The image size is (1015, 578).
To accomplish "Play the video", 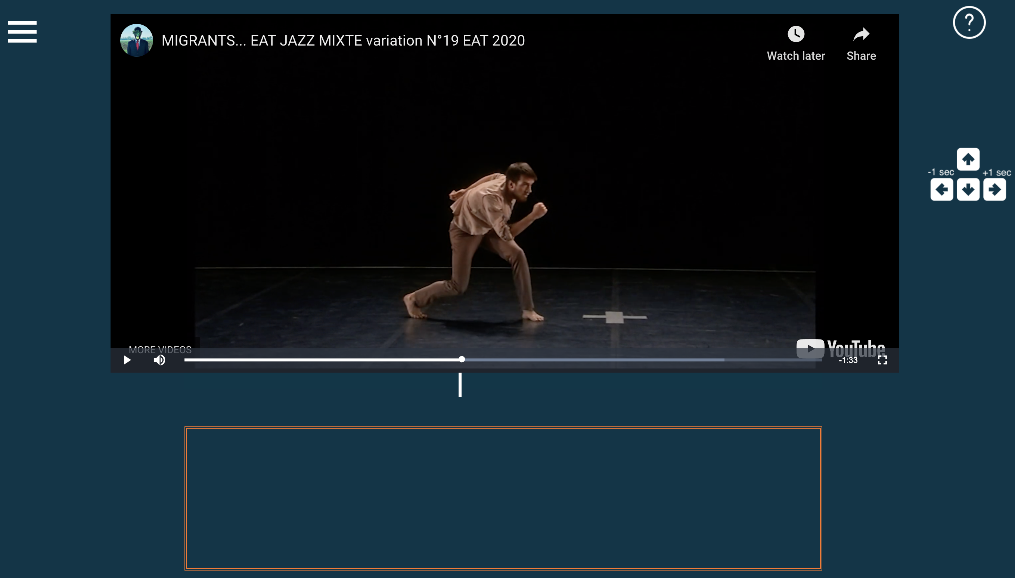I will point(127,360).
